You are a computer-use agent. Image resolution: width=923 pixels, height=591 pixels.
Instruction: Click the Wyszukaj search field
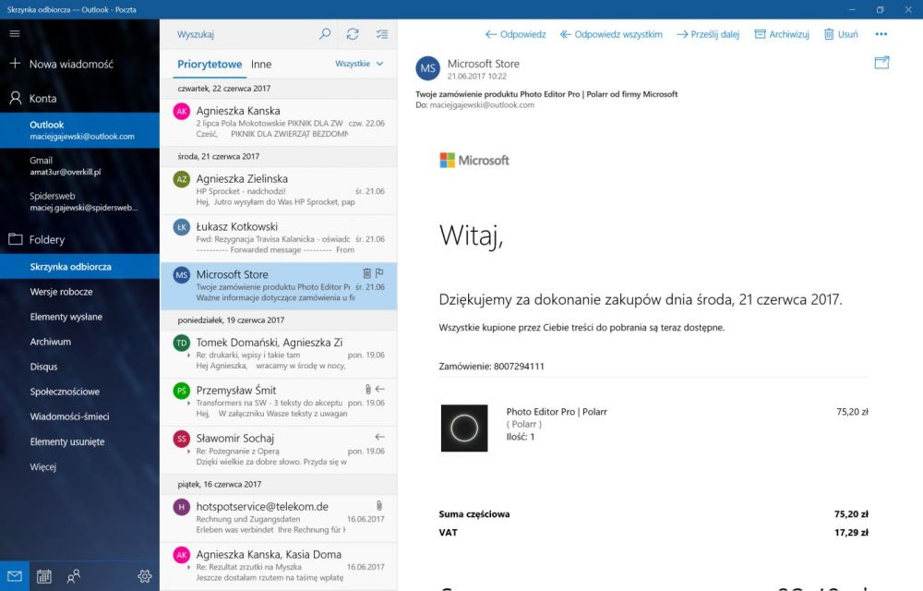238,34
